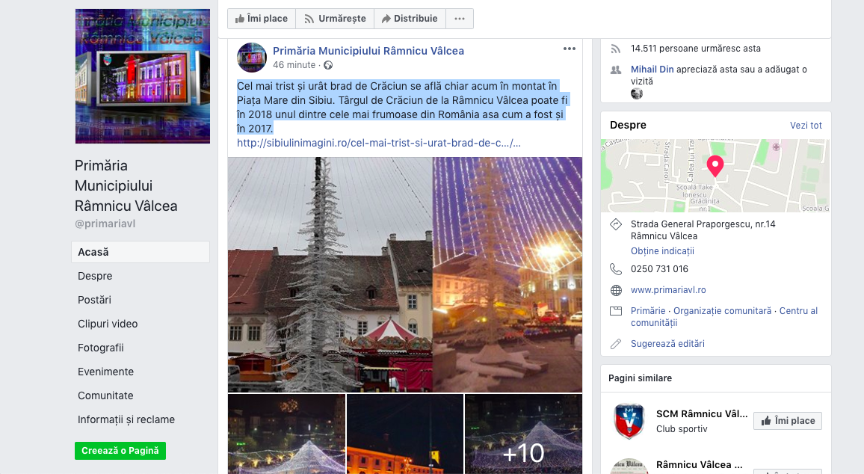
Task: Click the Obține indicații link
Action: tap(662, 251)
